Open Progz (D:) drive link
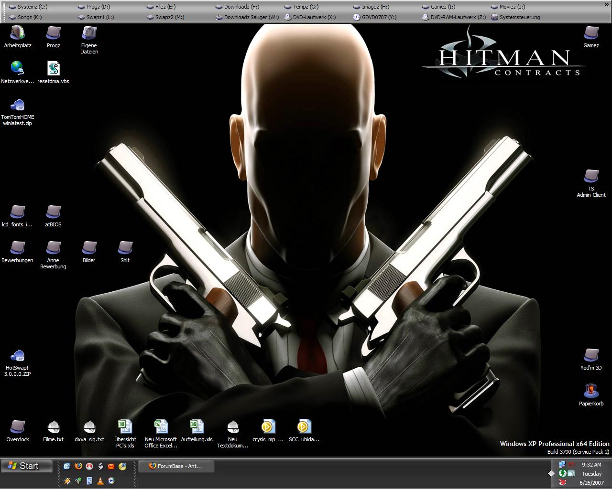 click(x=94, y=7)
